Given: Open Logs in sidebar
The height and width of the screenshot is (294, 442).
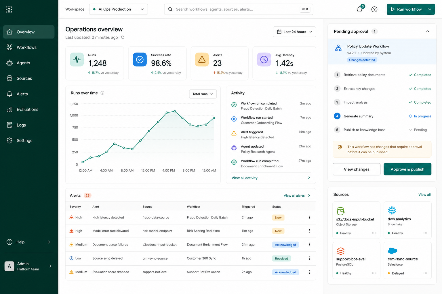Looking at the screenshot, I should [29, 125].
